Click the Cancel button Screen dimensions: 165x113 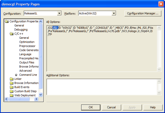click(x=111, y=107)
